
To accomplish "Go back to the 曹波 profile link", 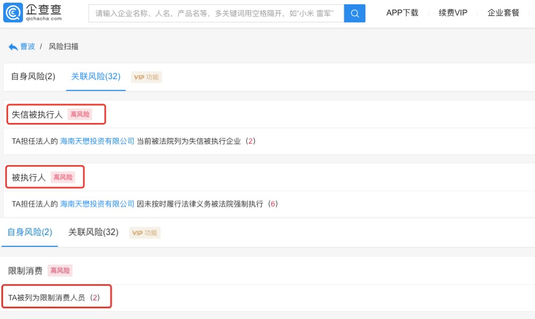I will (x=28, y=46).
